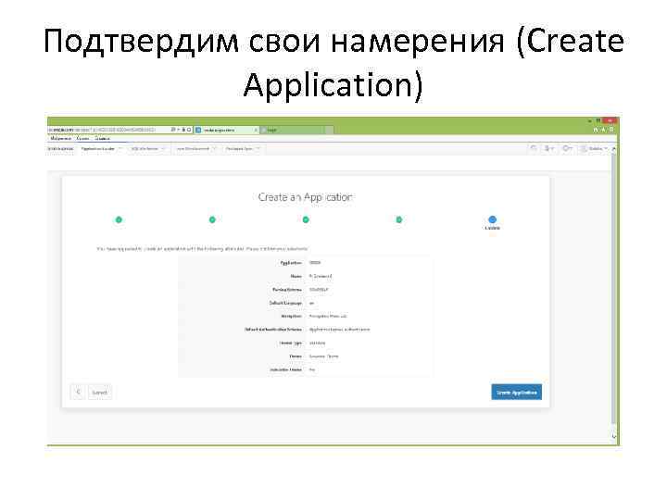This screenshot has width=667, height=500.
Task: Click the Application ID value in summary
Action: pos(315,263)
